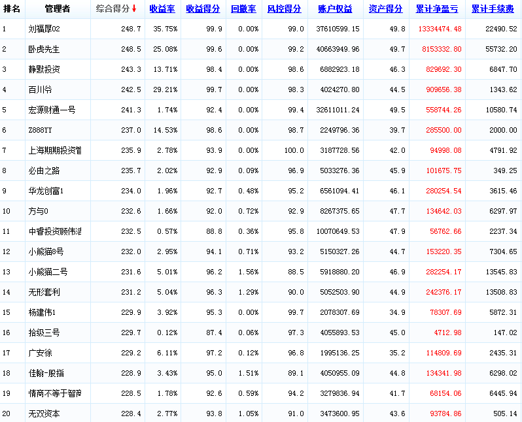The height and width of the screenshot is (422, 522).
Task: Click account equity 10070649.53
Action: (338, 231)
